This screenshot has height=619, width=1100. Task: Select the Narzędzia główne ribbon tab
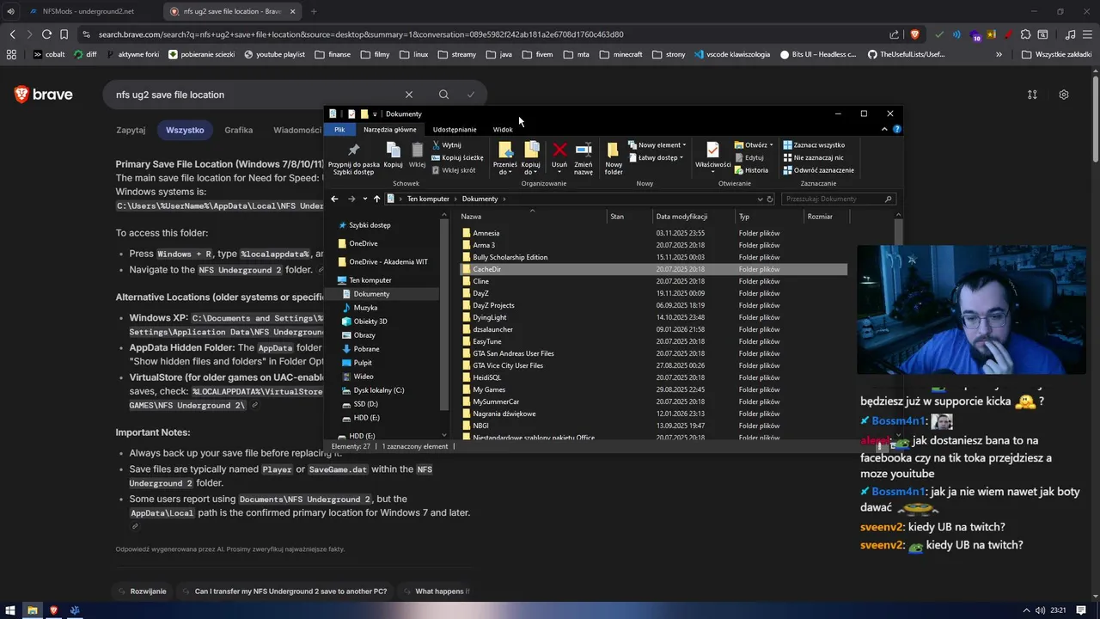389,129
